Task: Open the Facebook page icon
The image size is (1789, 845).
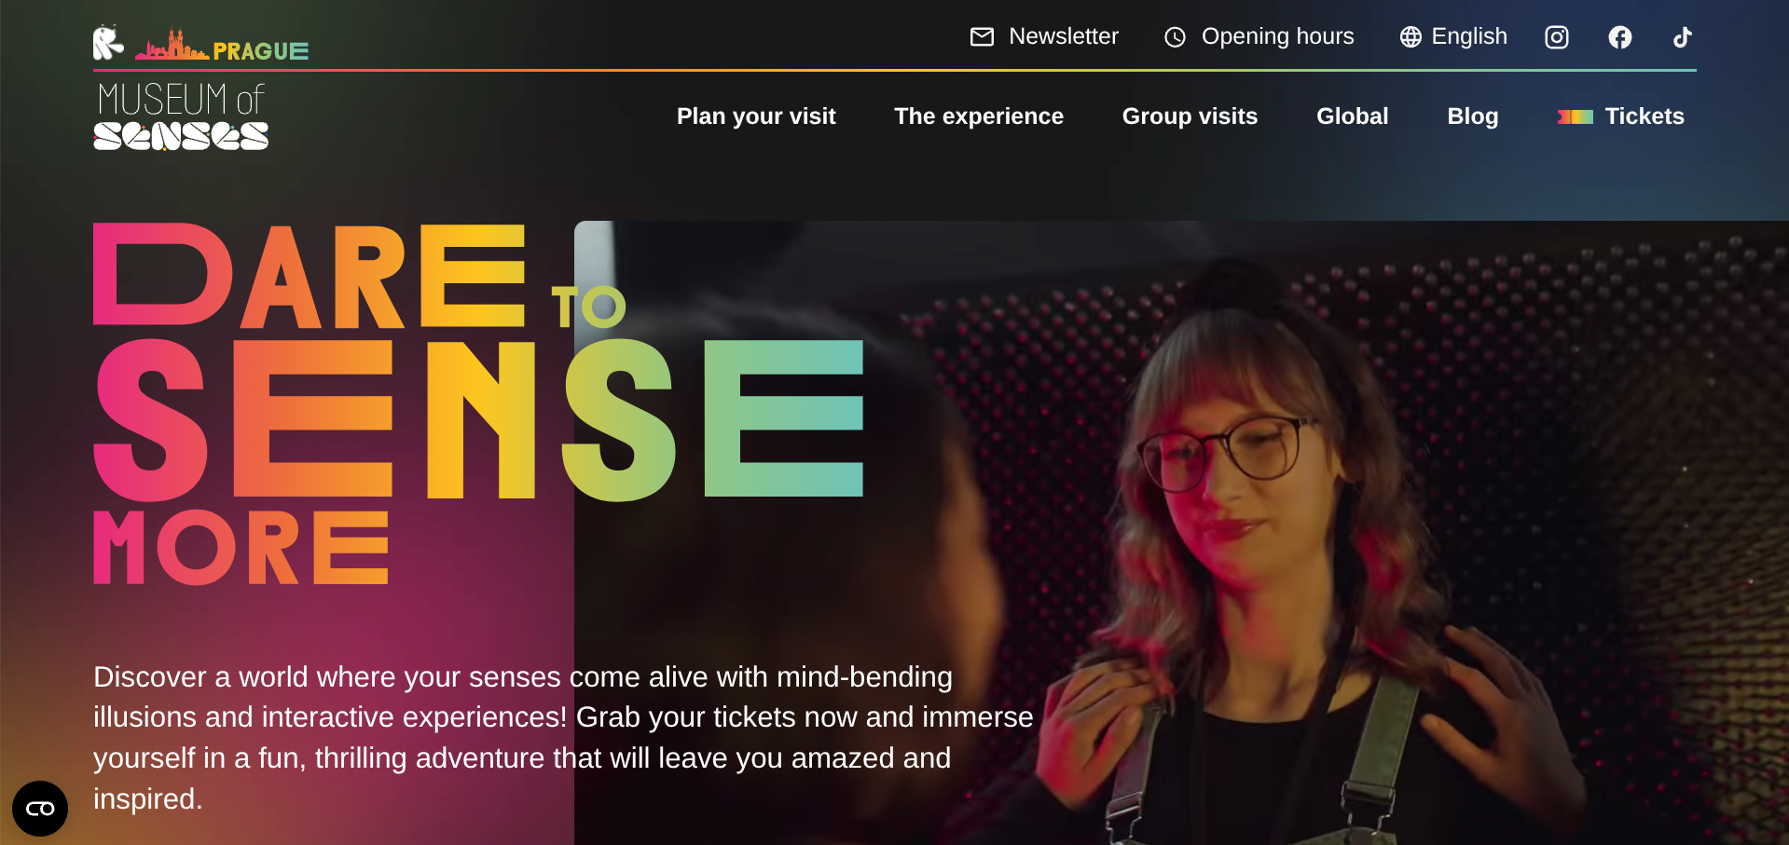Action: 1620,37
